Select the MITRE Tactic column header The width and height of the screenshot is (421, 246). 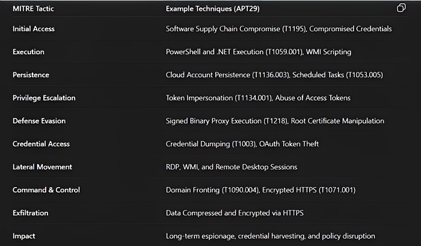[x=33, y=8]
